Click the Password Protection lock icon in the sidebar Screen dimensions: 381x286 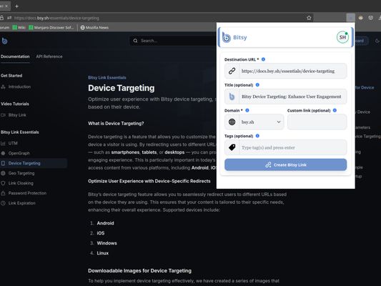3,193
